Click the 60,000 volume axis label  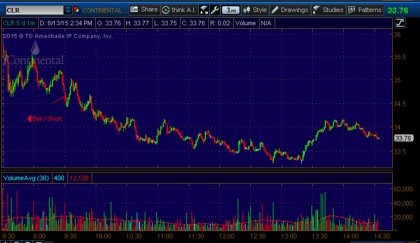(403, 189)
